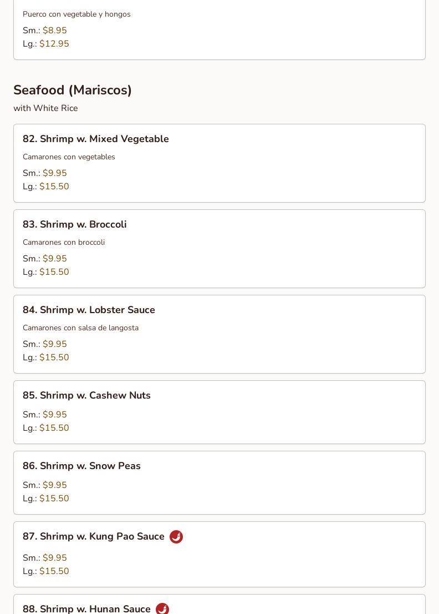Select large $15.50 for Kung Pao Sauce shrimp
Image resolution: width=439 pixels, height=614 pixels.
[x=54, y=571]
